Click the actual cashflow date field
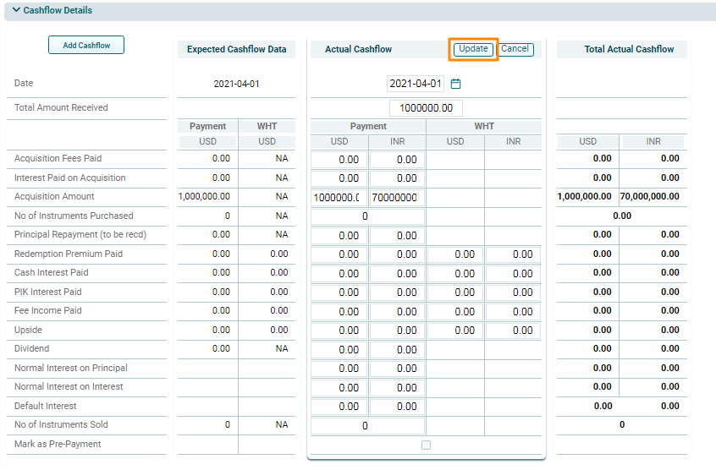This screenshot has width=716, height=470. (x=415, y=84)
